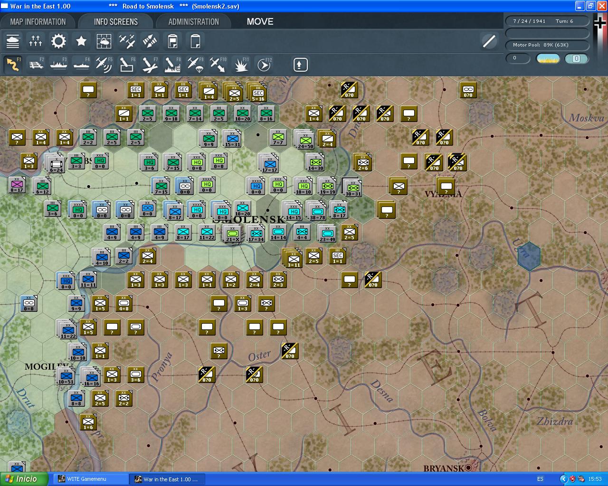Select F4 amphibious transport mode
Screen dimensions: 608x486
tap(81, 65)
